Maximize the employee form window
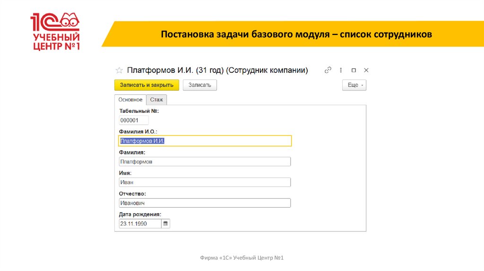Image resolution: width=484 pixels, height=271 pixels. point(354,70)
